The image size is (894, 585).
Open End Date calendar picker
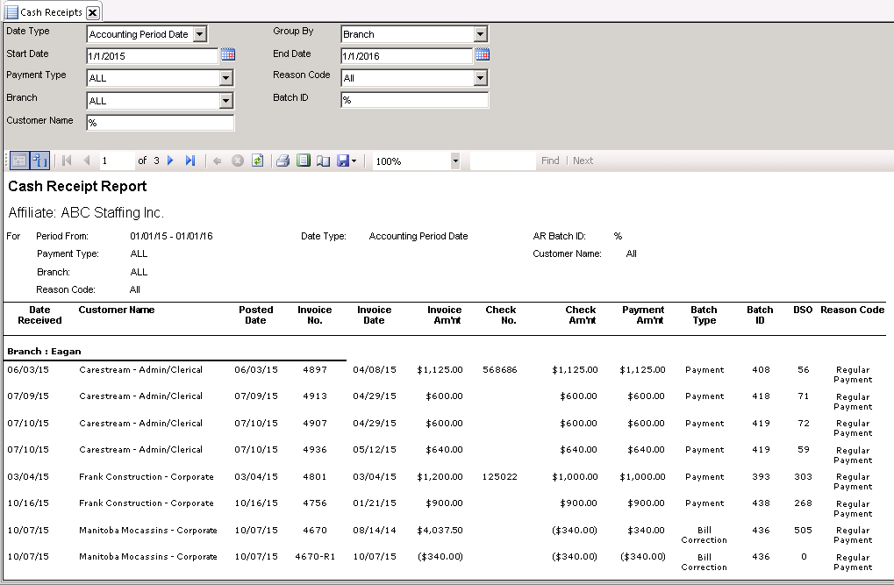point(483,54)
